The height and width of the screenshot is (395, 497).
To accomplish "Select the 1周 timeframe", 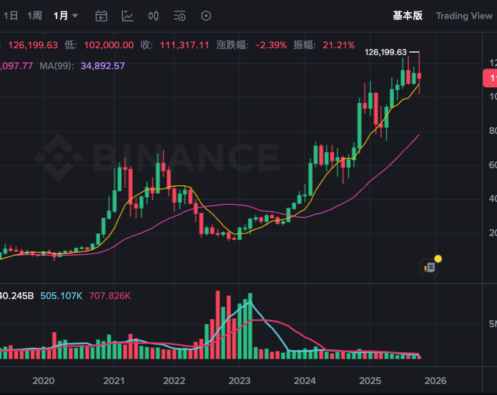I will [x=34, y=15].
